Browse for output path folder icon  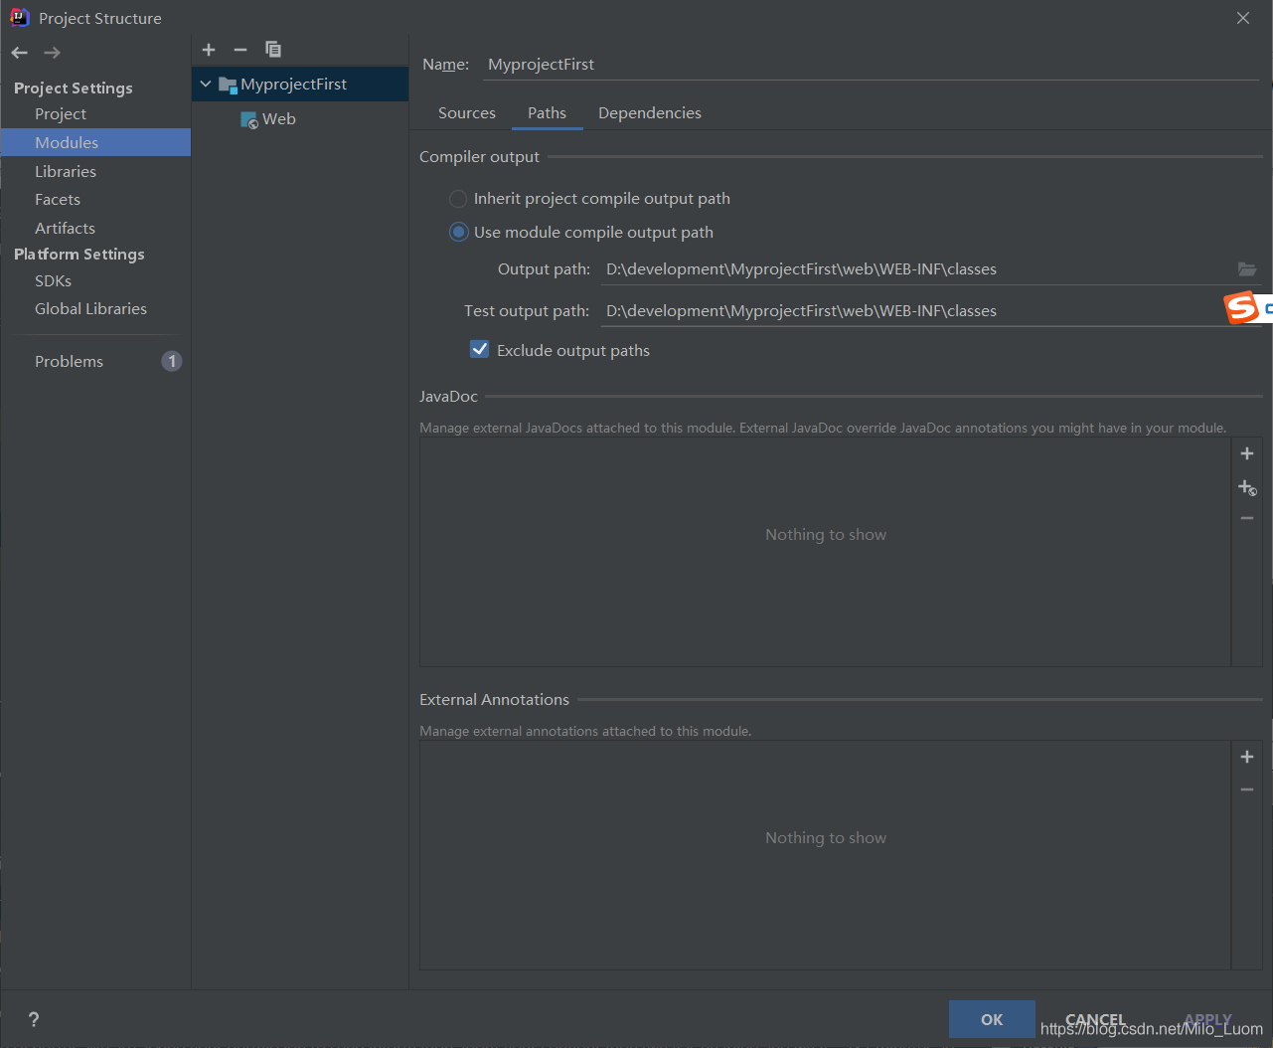tap(1246, 269)
